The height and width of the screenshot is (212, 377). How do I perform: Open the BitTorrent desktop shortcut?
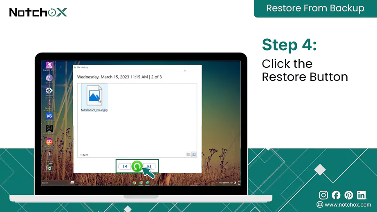click(x=49, y=78)
